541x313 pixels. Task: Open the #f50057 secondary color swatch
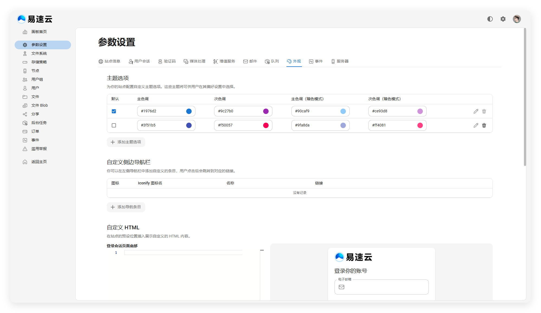coord(266,125)
